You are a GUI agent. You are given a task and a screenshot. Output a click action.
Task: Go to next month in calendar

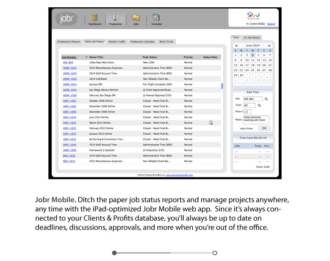coord(269,46)
